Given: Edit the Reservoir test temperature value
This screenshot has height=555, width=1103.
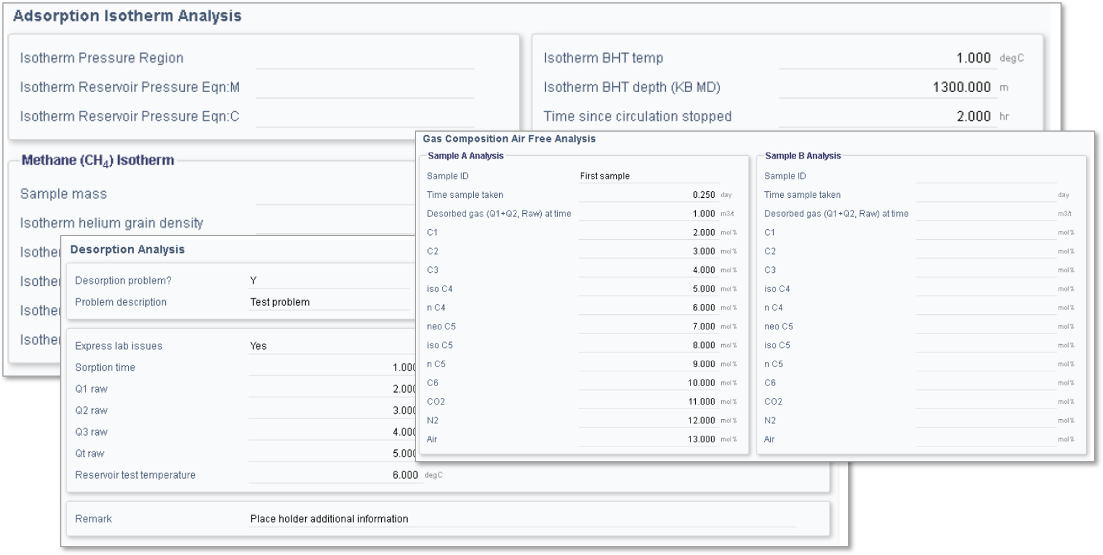Looking at the screenshot, I should 335,475.
